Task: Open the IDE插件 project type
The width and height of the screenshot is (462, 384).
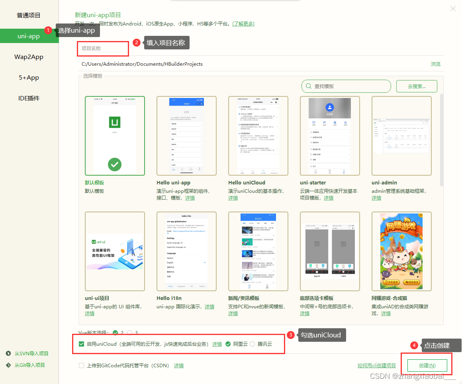Action: [29, 98]
